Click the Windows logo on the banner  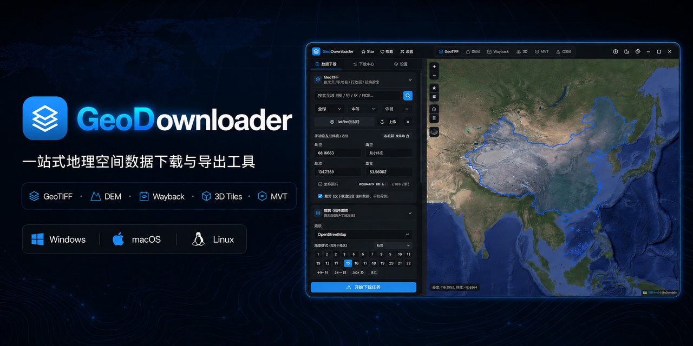pyautogui.click(x=37, y=239)
